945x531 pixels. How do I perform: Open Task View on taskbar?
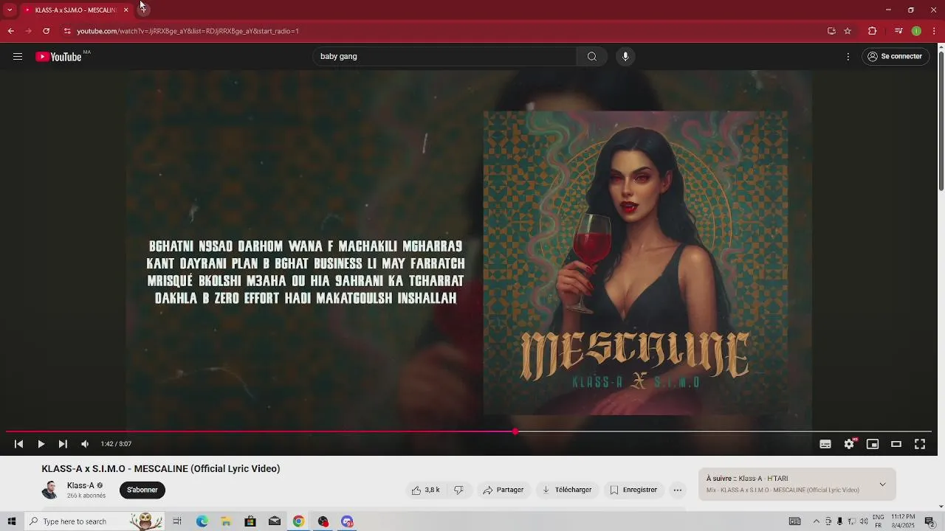pyautogui.click(x=177, y=521)
